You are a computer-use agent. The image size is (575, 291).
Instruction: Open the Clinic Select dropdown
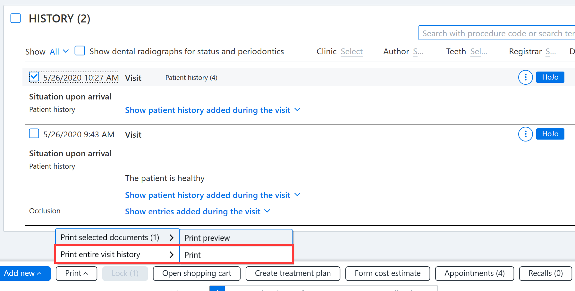(351, 52)
